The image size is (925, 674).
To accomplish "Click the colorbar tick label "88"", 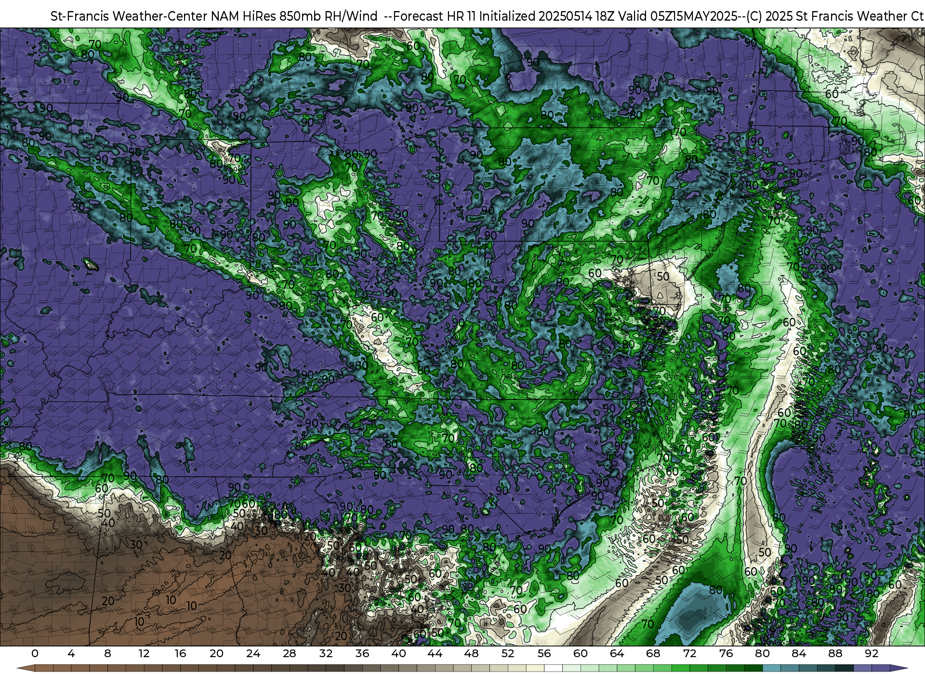I will pos(835,653).
